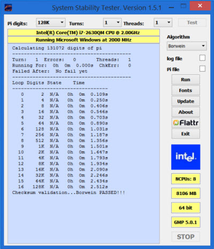
Task: Open the Fonts dialog
Action: (186, 90)
